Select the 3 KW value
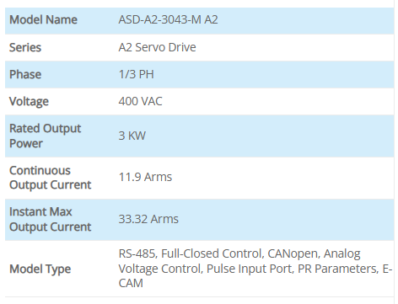 [x=132, y=136]
